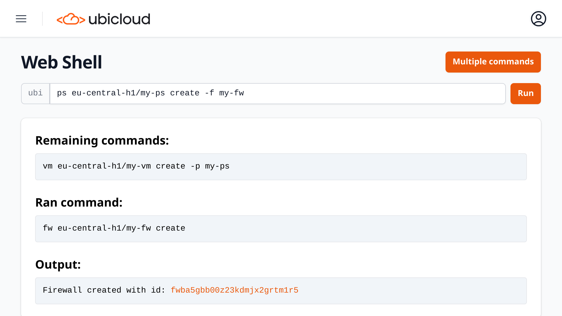
Task: Click the word 'create' in the ran command
Action: coord(170,228)
